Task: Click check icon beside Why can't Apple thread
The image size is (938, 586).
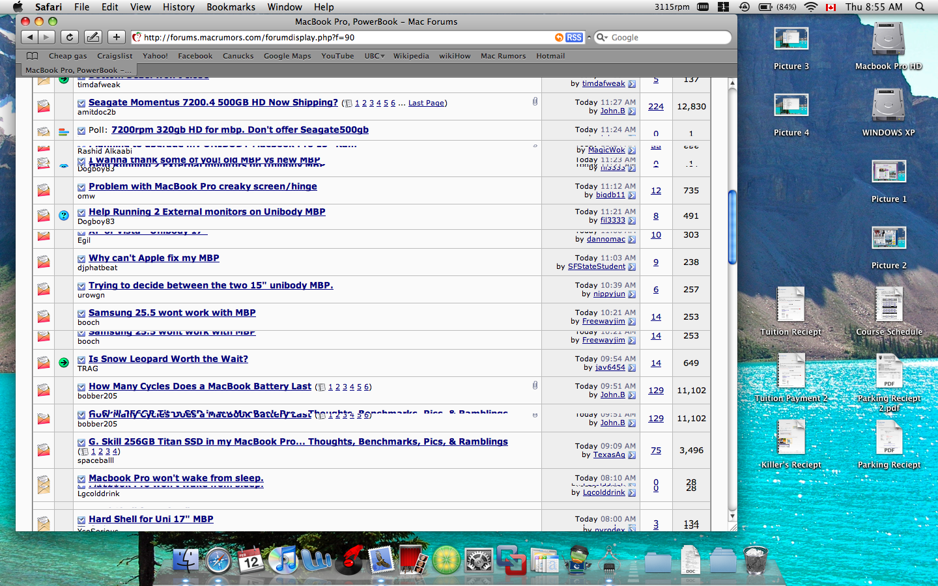Action: [81, 258]
